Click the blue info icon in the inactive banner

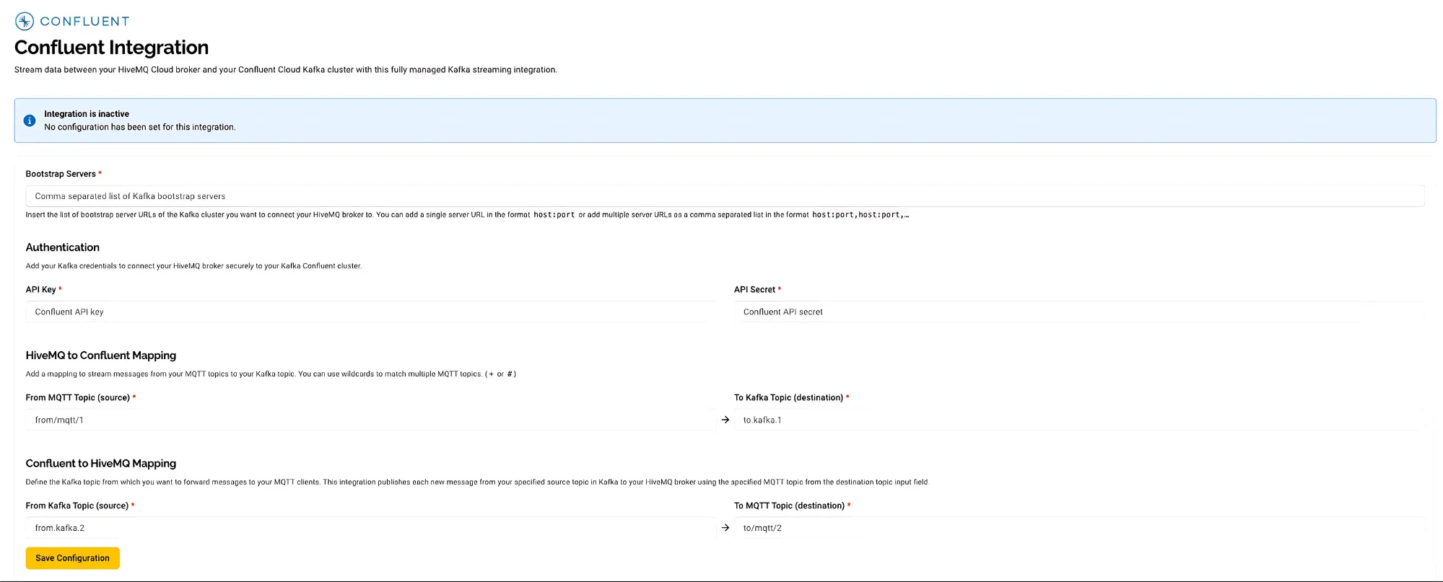tap(30, 120)
